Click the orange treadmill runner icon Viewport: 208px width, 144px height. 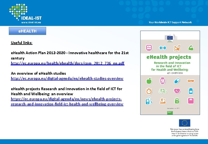tap(163, 101)
